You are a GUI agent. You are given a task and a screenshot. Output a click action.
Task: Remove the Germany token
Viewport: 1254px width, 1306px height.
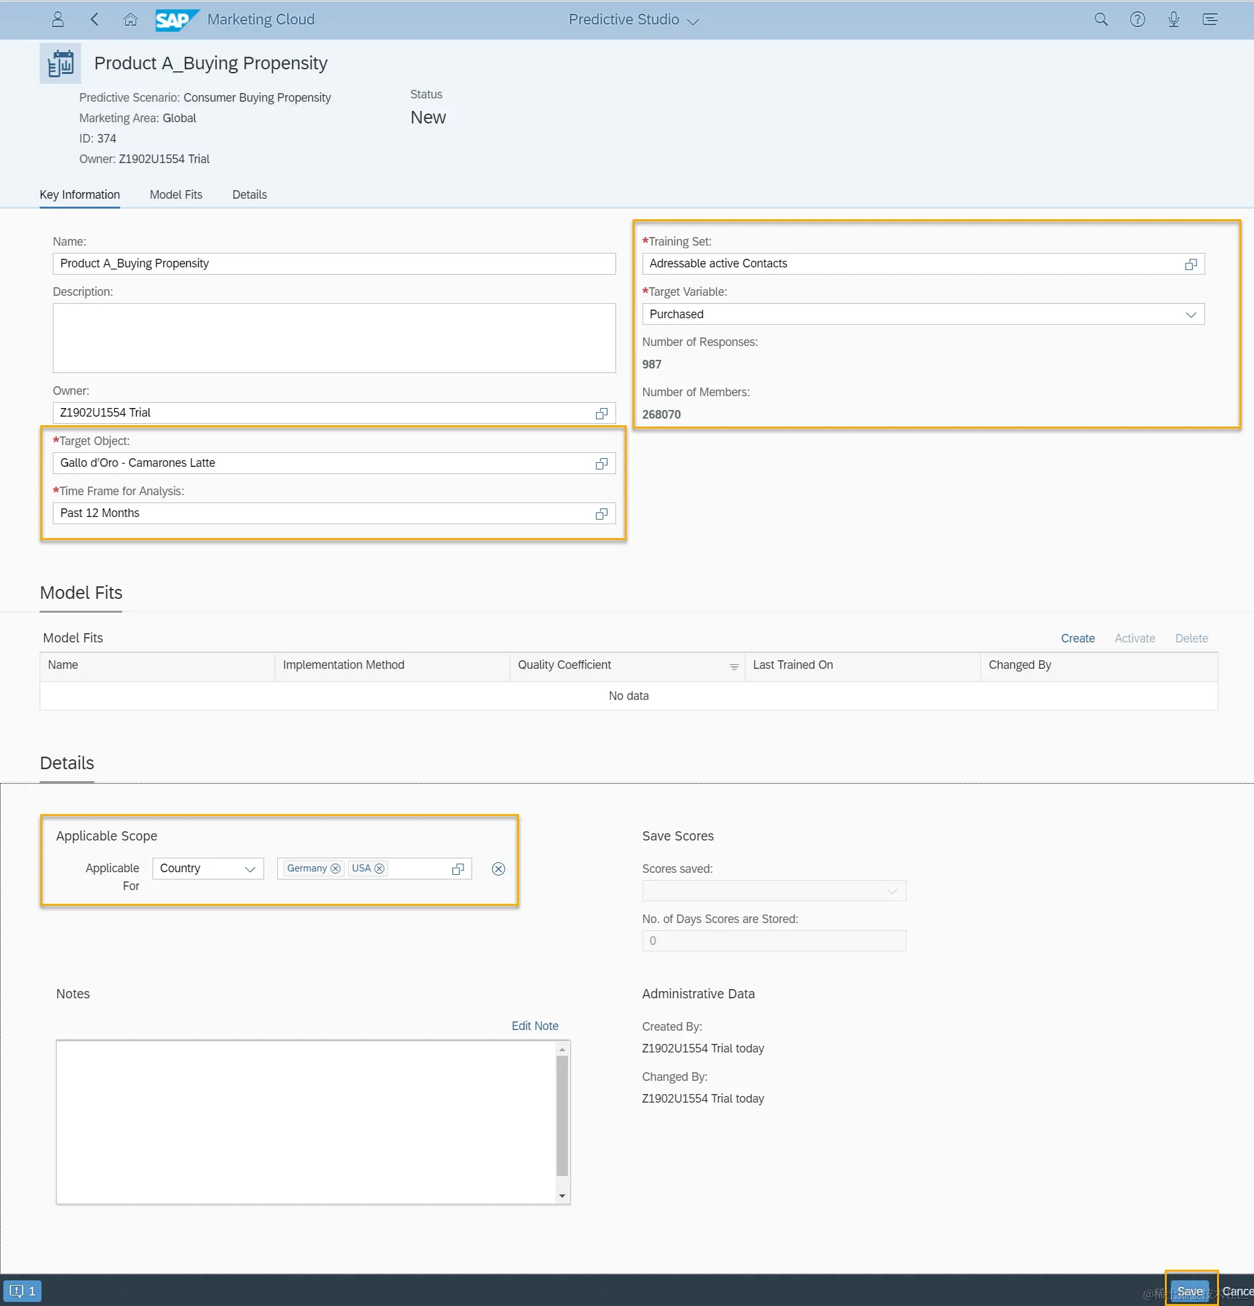(335, 868)
